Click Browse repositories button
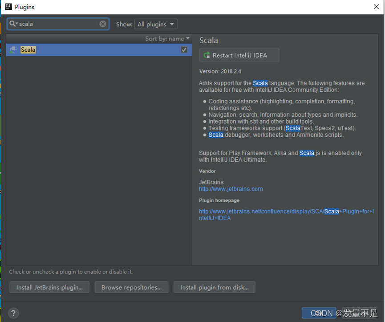This screenshot has height=322, width=385. point(131,287)
